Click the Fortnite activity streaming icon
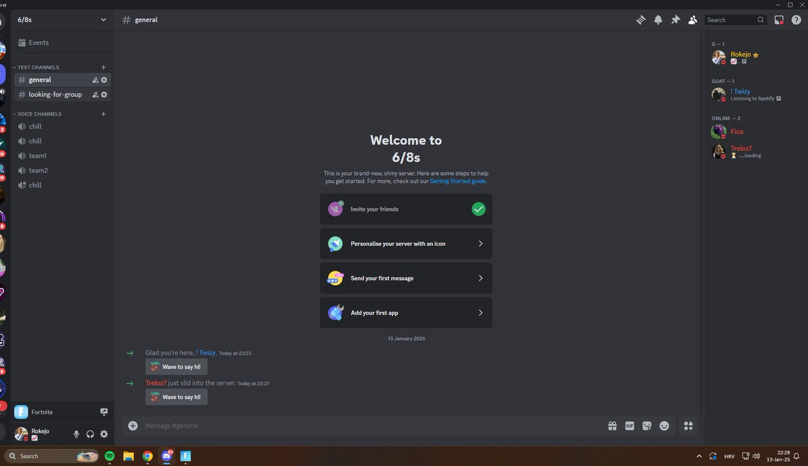Image resolution: width=808 pixels, height=466 pixels. [x=104, y=411]
